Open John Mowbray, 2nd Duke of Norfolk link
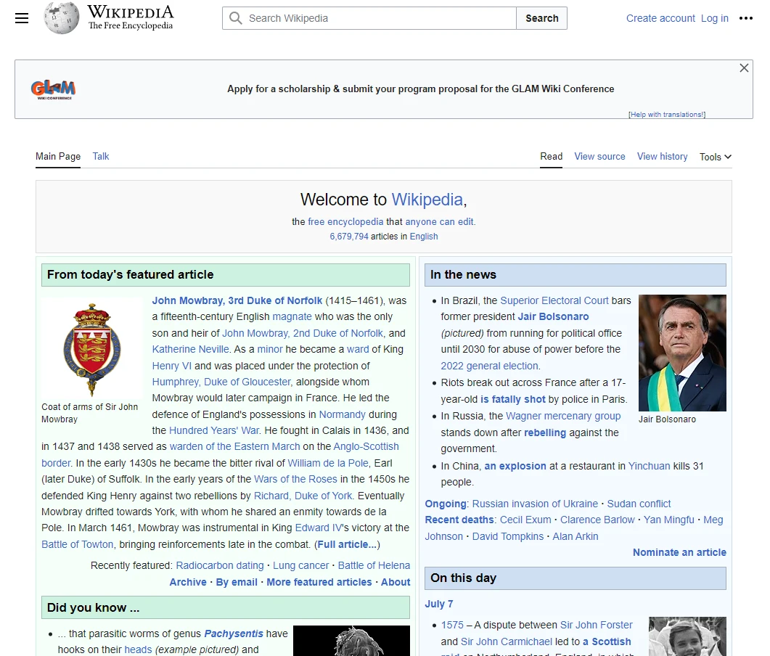770x656 pixels. coord(303,333)
